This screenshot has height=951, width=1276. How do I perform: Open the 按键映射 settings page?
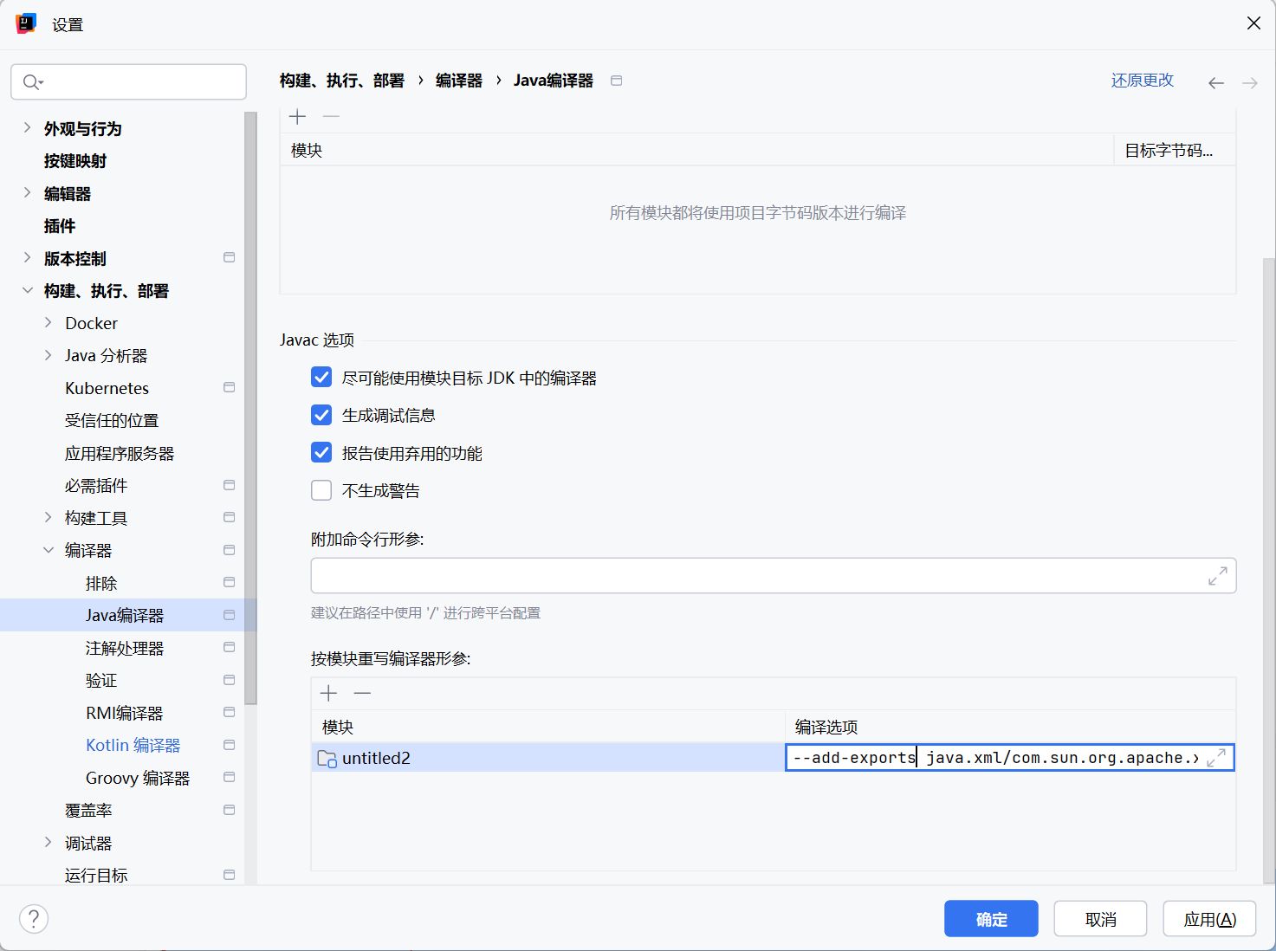75,161
